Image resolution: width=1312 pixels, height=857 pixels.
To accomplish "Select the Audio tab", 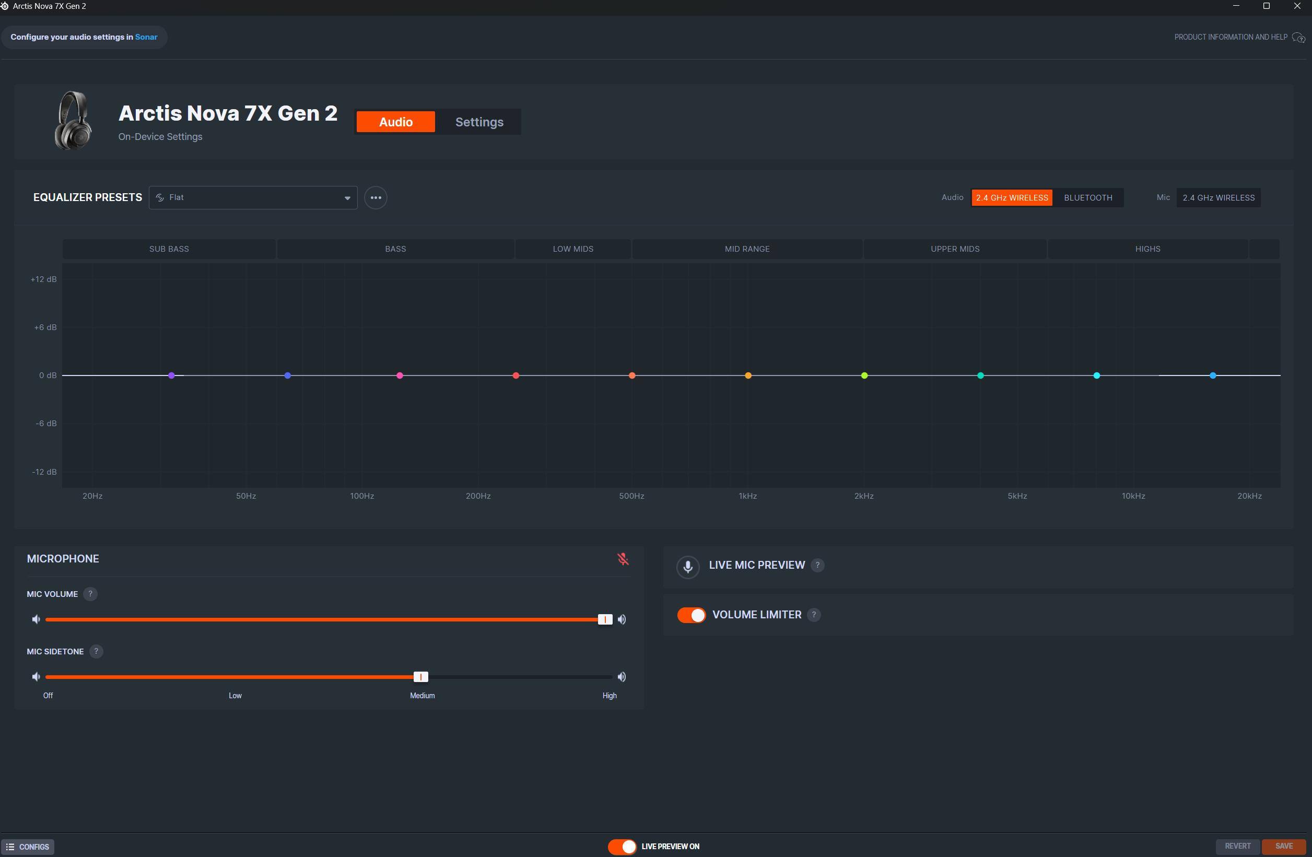I will pos(395,122).
